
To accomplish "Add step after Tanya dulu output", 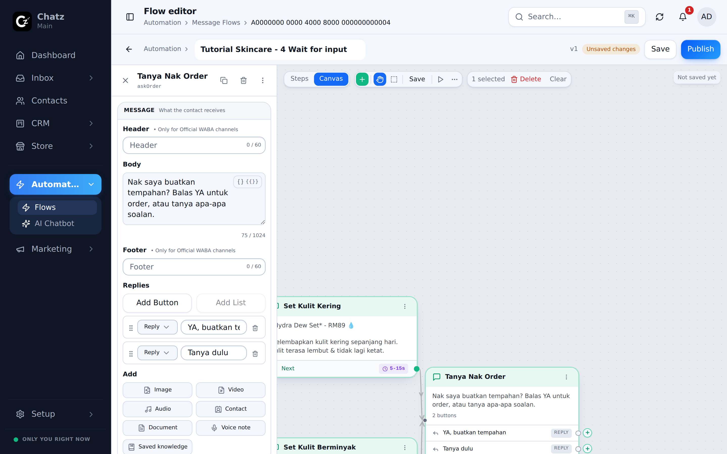I will tap(587, 449).
